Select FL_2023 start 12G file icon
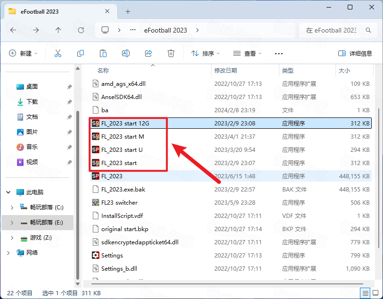This screenshot has width=383, height=299. click(96, 123)
